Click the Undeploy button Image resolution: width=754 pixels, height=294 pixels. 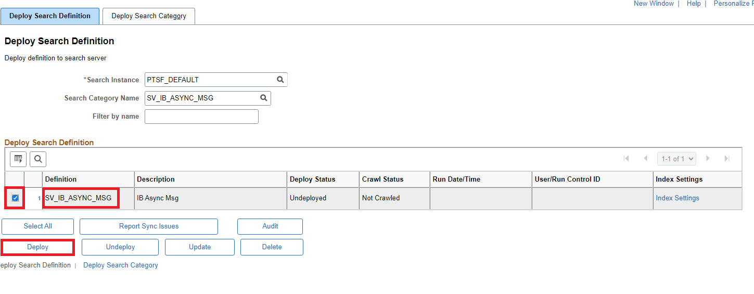[x=120, y=247]
